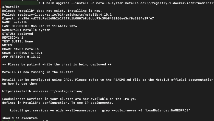Image resolution: width=214 pixels, height=121 pixels.
Task: Click the 'NAMESPACE: metallb-system' line
Action: click(x=26, y=30)
